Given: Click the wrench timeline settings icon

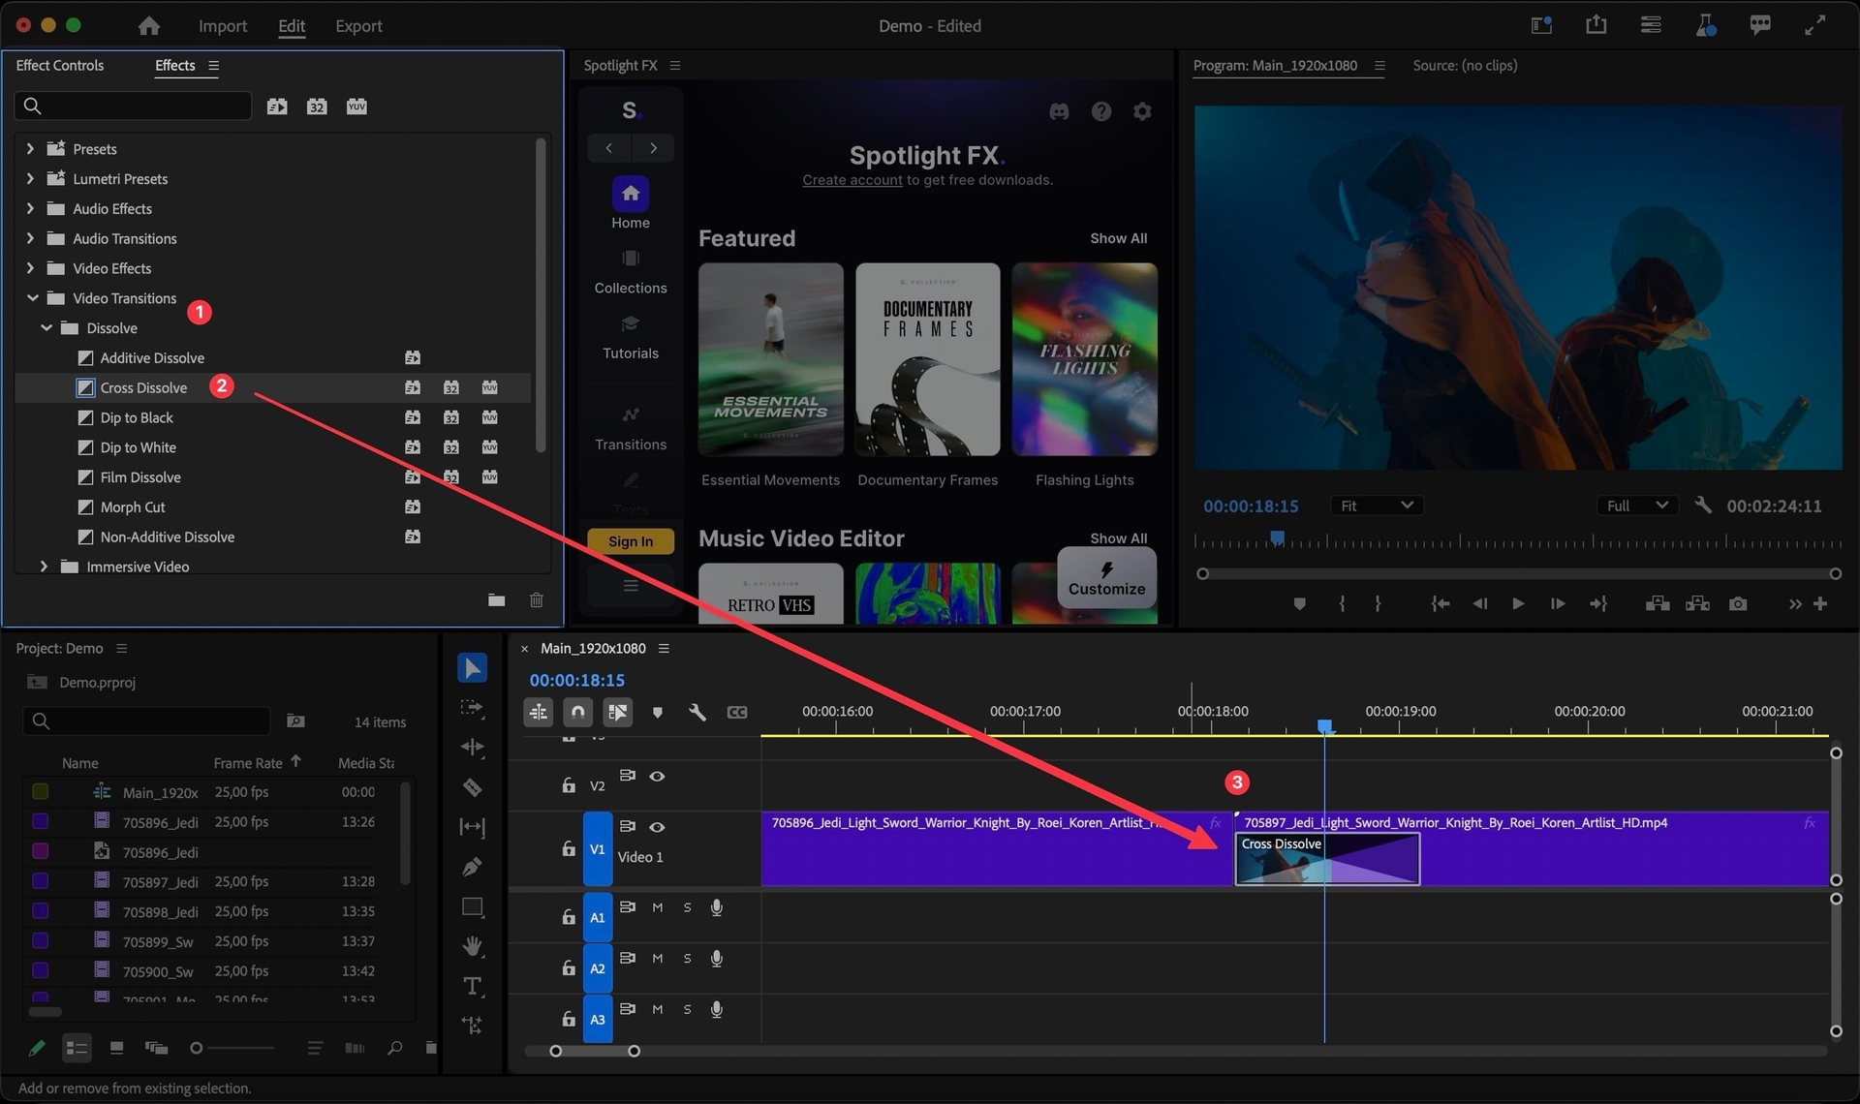Looking at the screenshot, I should tap(697, 713).
